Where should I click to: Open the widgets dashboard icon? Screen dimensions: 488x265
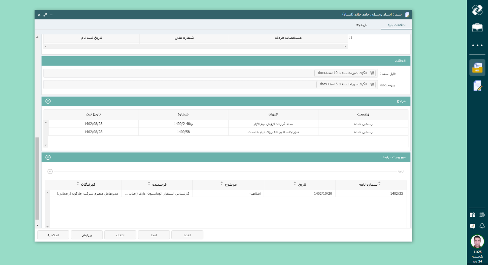[472, 215]
